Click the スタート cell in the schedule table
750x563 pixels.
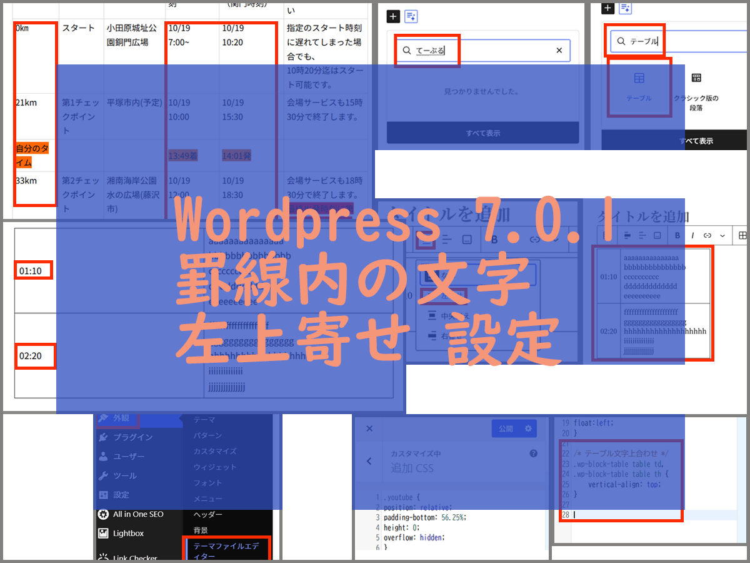coord(81,56)
